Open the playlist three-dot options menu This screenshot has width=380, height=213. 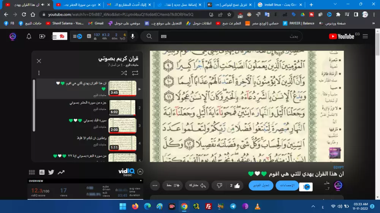tap(39, 73)
